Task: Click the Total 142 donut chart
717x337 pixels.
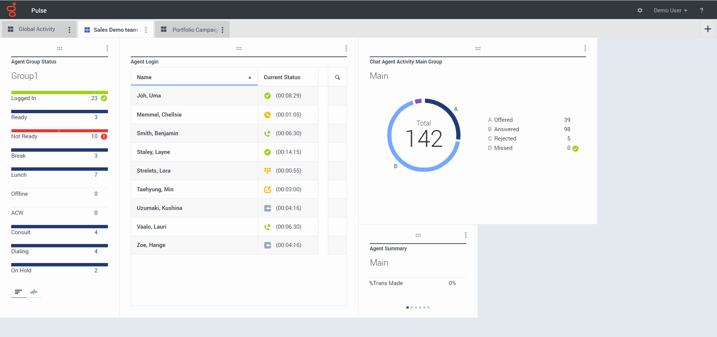Action: (x=423, y=135)
